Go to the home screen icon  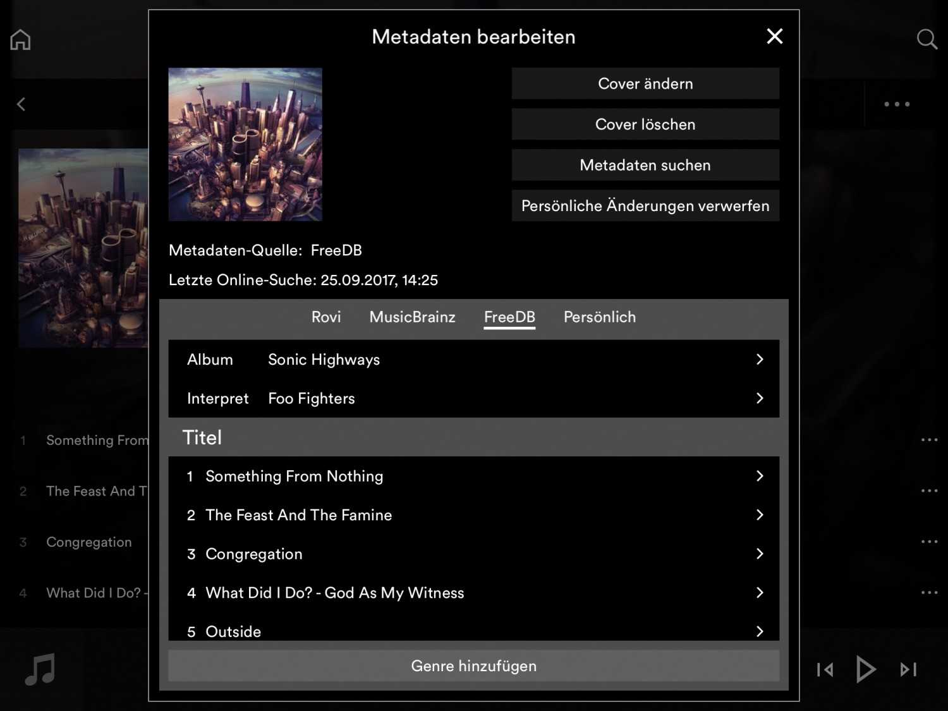tap(20, 39)
